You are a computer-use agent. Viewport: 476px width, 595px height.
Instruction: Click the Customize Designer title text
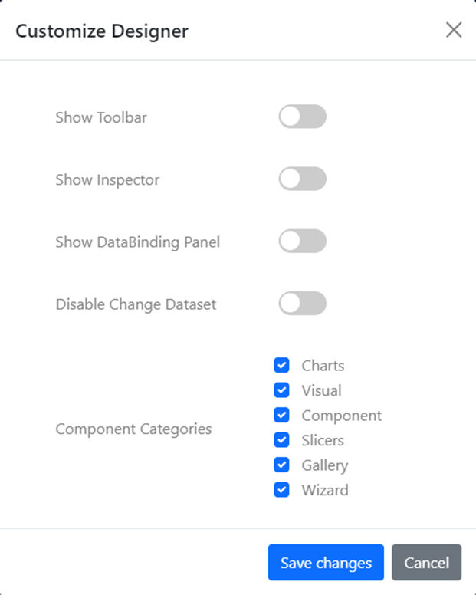click(102, 31)
